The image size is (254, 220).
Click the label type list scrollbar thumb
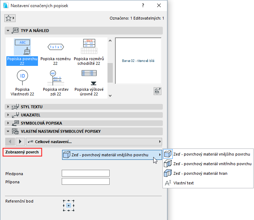tap(110, 73)
